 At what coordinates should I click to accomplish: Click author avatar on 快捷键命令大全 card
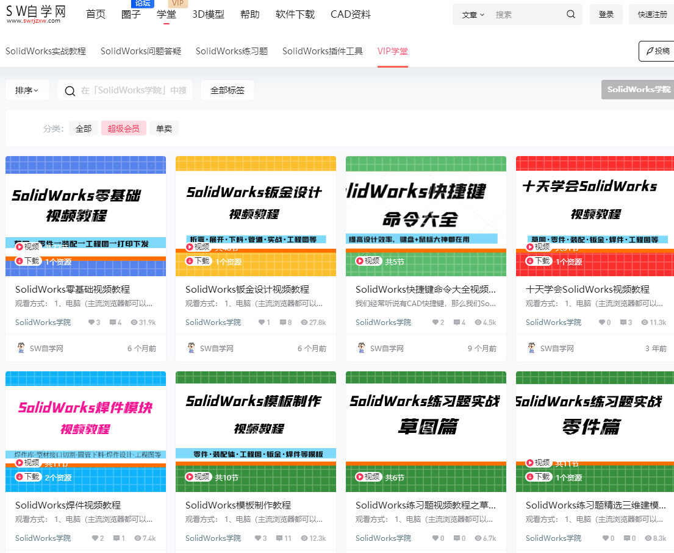click(362, 348)
